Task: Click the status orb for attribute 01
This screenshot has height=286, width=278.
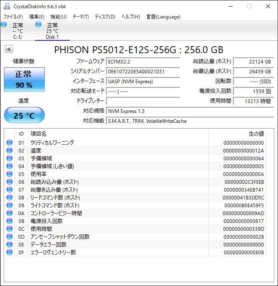Action: [x=9, y=143]
